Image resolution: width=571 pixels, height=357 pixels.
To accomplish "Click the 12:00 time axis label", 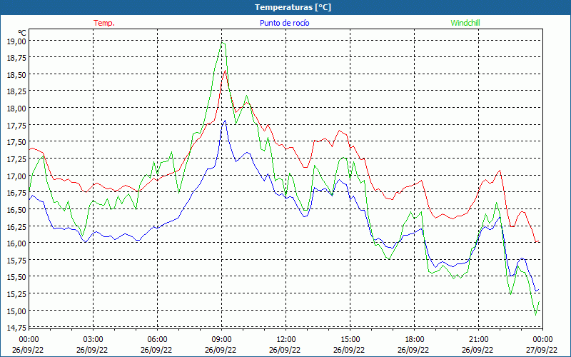I will [286, 340].
